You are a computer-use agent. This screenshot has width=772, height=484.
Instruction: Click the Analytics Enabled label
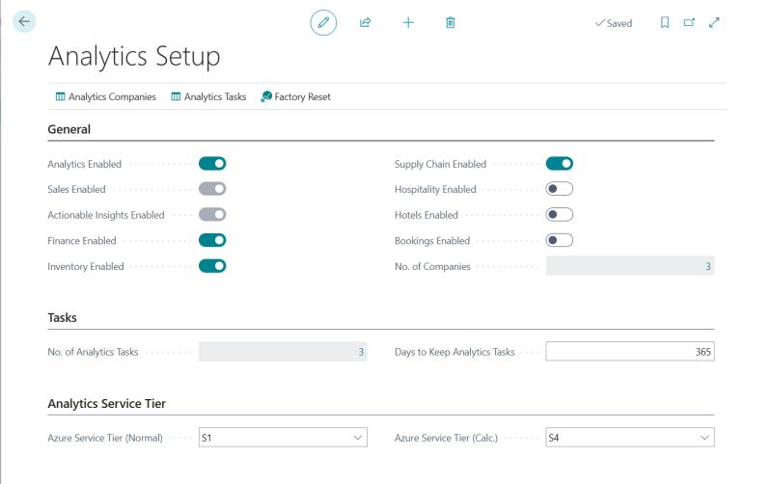pyautogui.click(x=84, y=164)
